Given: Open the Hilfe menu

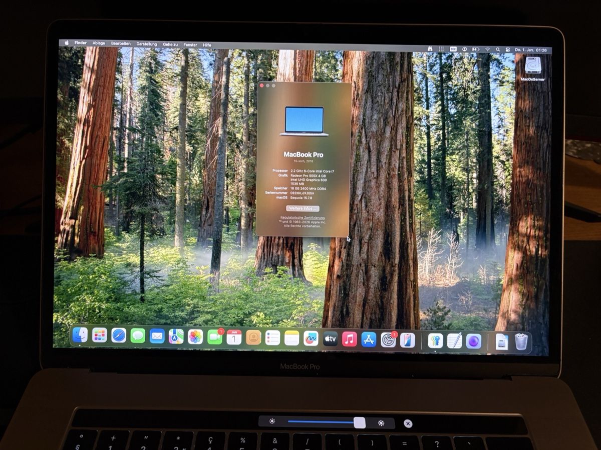Looking at the screenshot, I should click(x=207, y=45).
